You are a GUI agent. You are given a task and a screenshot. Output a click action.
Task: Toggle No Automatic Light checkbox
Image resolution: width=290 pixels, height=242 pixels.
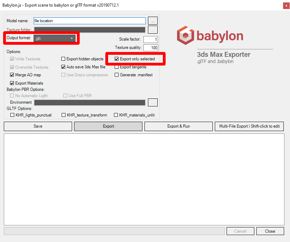coord(12,95)
